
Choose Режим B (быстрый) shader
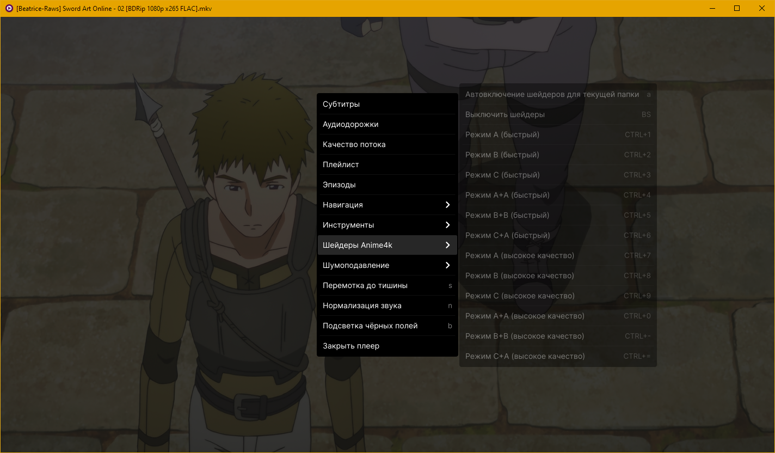(558, 155)
